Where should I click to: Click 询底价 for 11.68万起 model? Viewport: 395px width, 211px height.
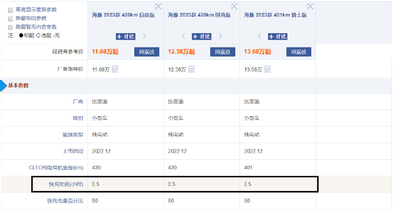point(147,52)
